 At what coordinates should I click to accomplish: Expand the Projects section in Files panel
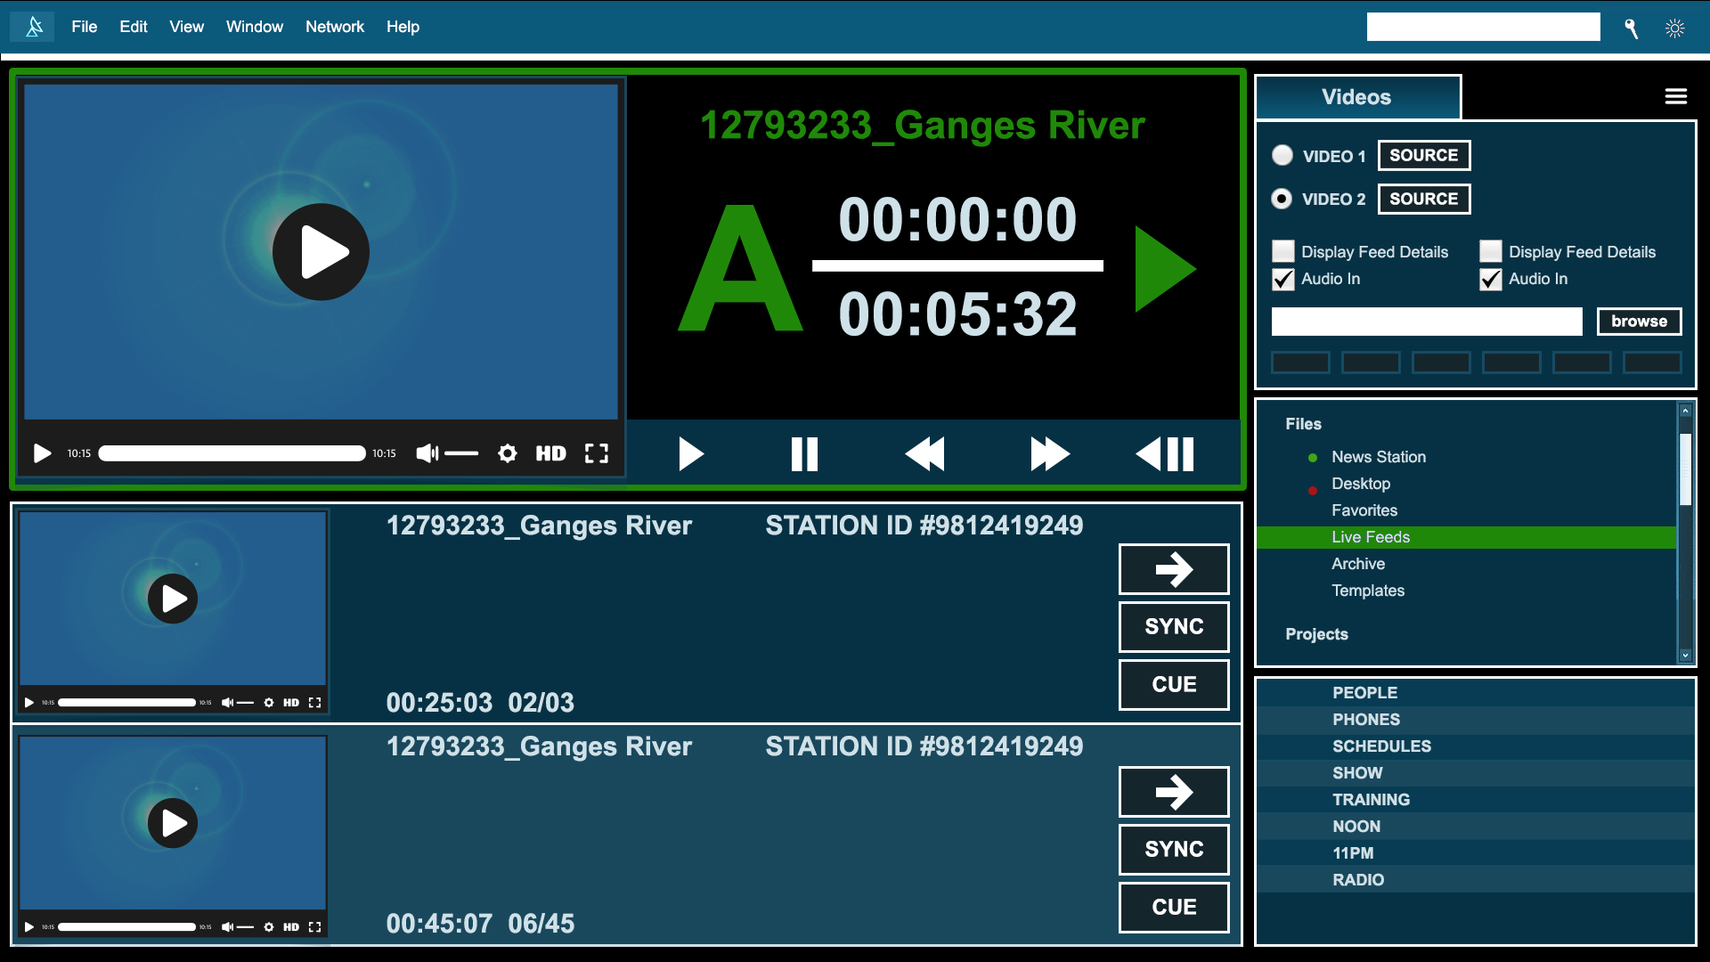1316,634
